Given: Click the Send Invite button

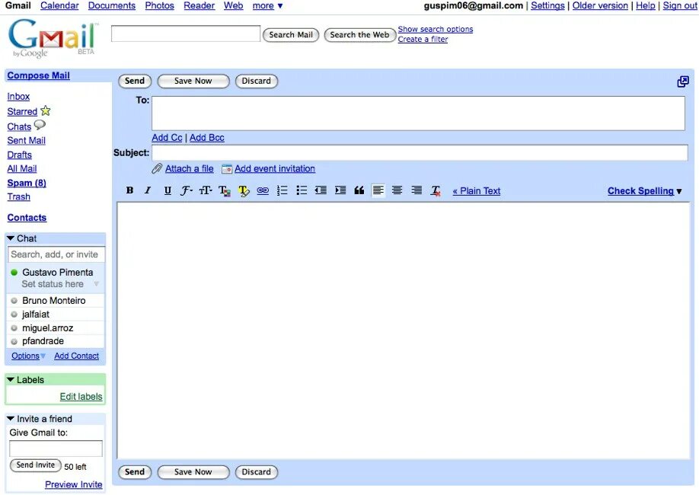Looking at the screenshot, I should (36, 465).
